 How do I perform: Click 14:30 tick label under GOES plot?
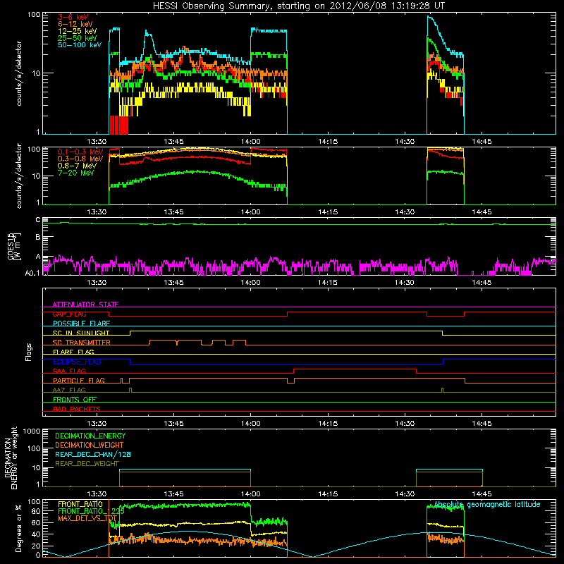pyautogui.click(x=405, y=283)
